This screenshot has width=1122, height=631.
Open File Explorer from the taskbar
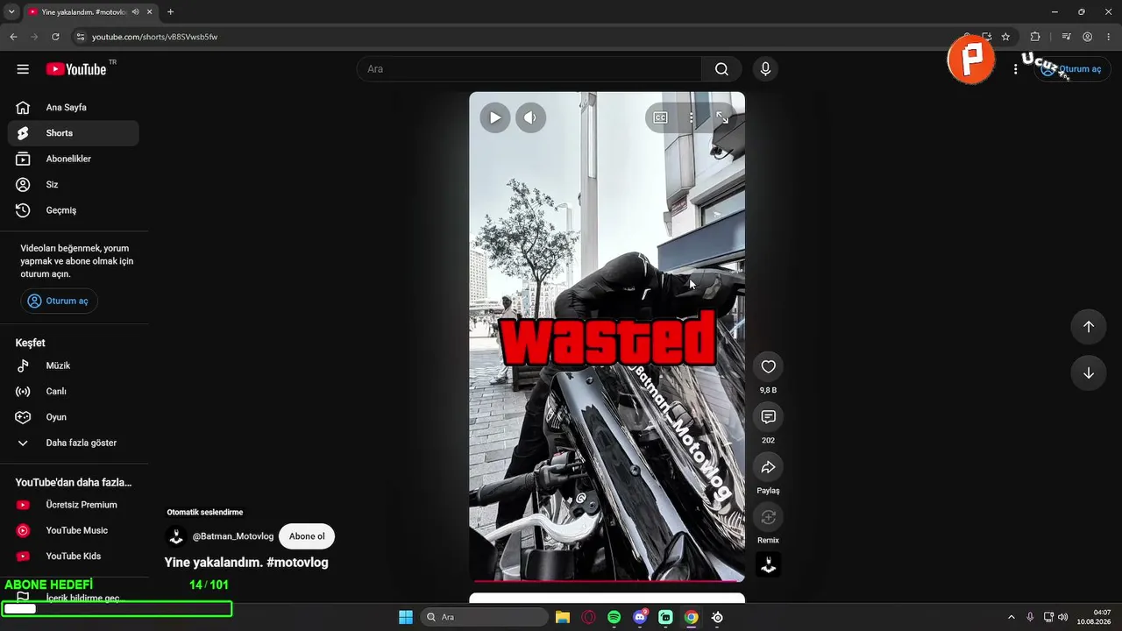coord(563,617)
